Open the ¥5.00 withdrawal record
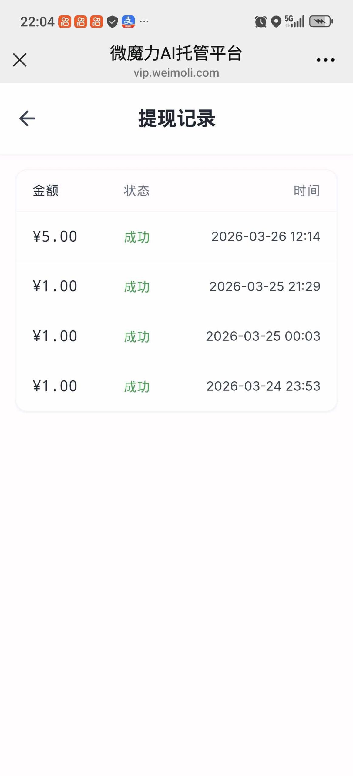The width and height of the screenshot is (353, 776). [176, 236]
